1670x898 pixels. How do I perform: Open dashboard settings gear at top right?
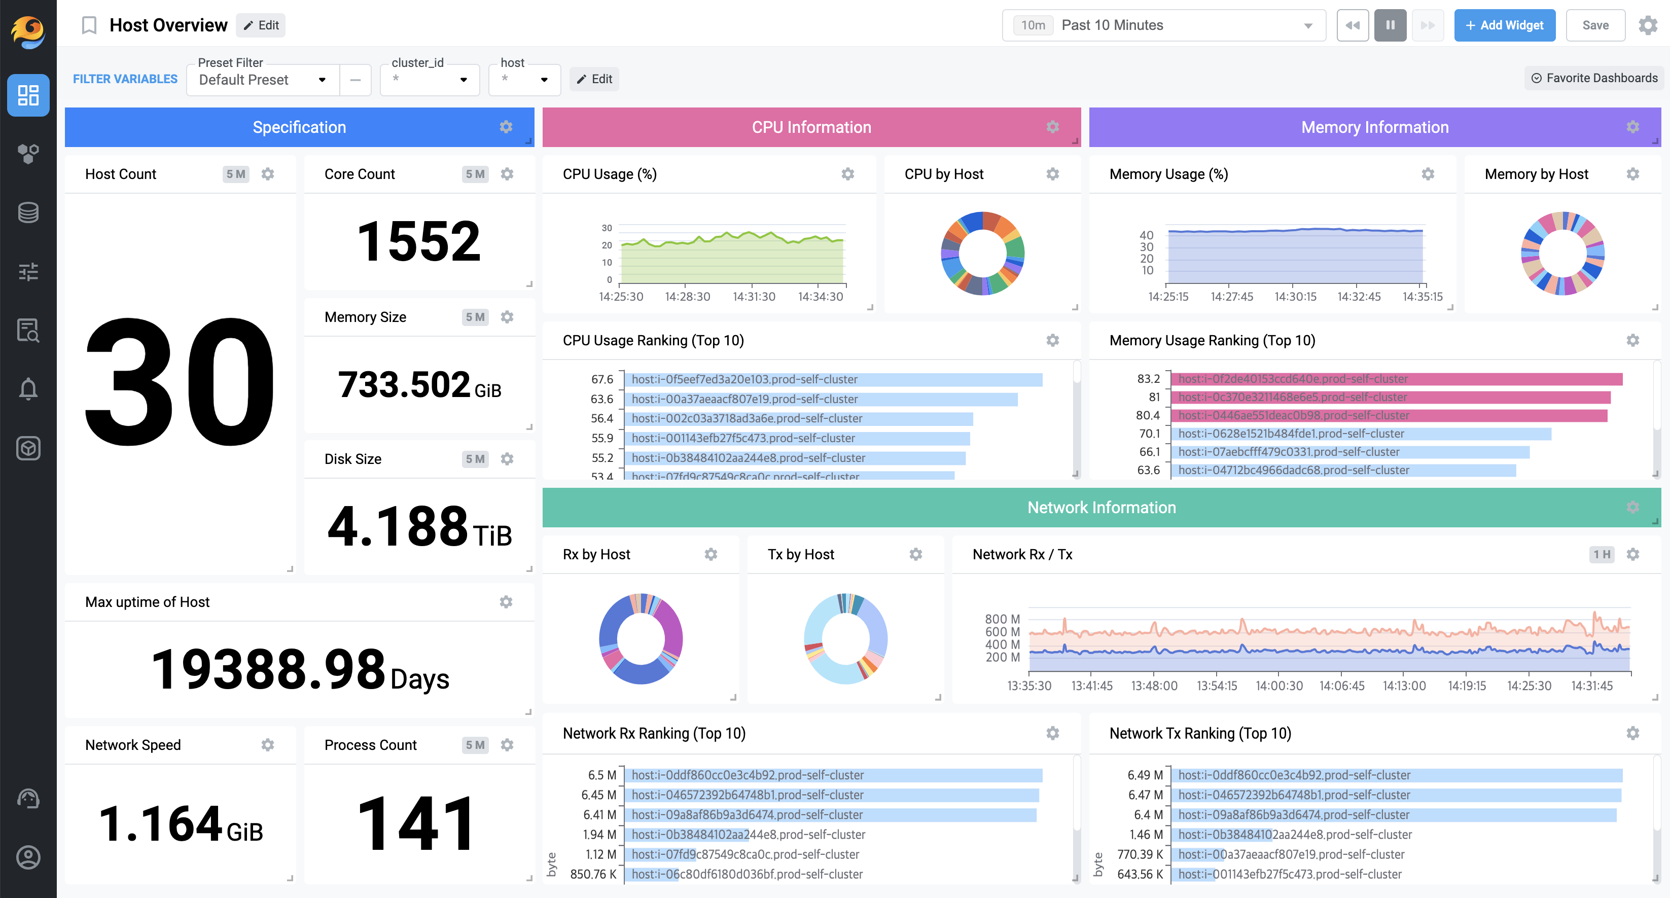(1647, 25)
